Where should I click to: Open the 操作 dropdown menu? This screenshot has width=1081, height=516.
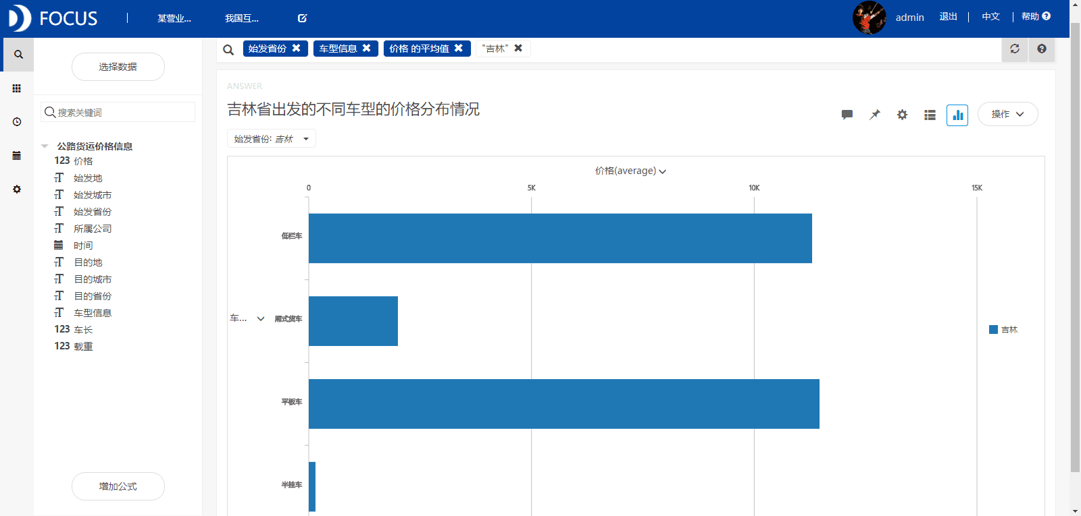click(1007, 114)
